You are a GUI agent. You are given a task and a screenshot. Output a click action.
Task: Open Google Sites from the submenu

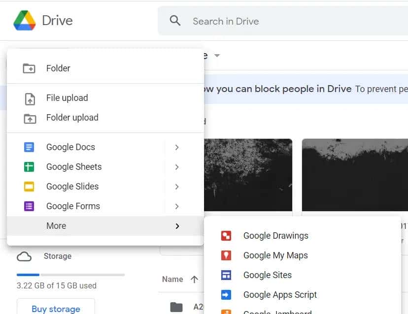[x=268, y=275]
